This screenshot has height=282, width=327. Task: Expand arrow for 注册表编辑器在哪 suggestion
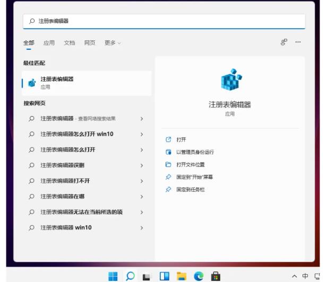point(142,197)
